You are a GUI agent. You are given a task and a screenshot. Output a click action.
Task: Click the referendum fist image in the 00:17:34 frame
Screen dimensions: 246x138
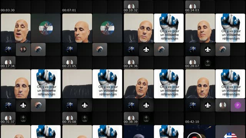click(46, 84)
